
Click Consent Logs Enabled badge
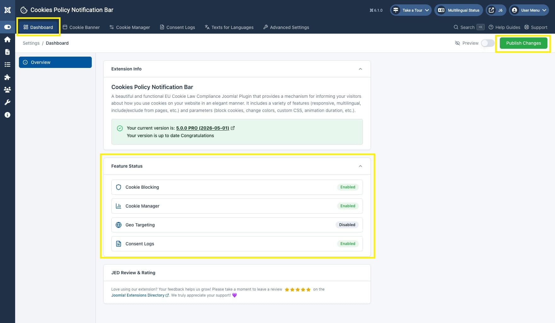click(x=348, y=244)
